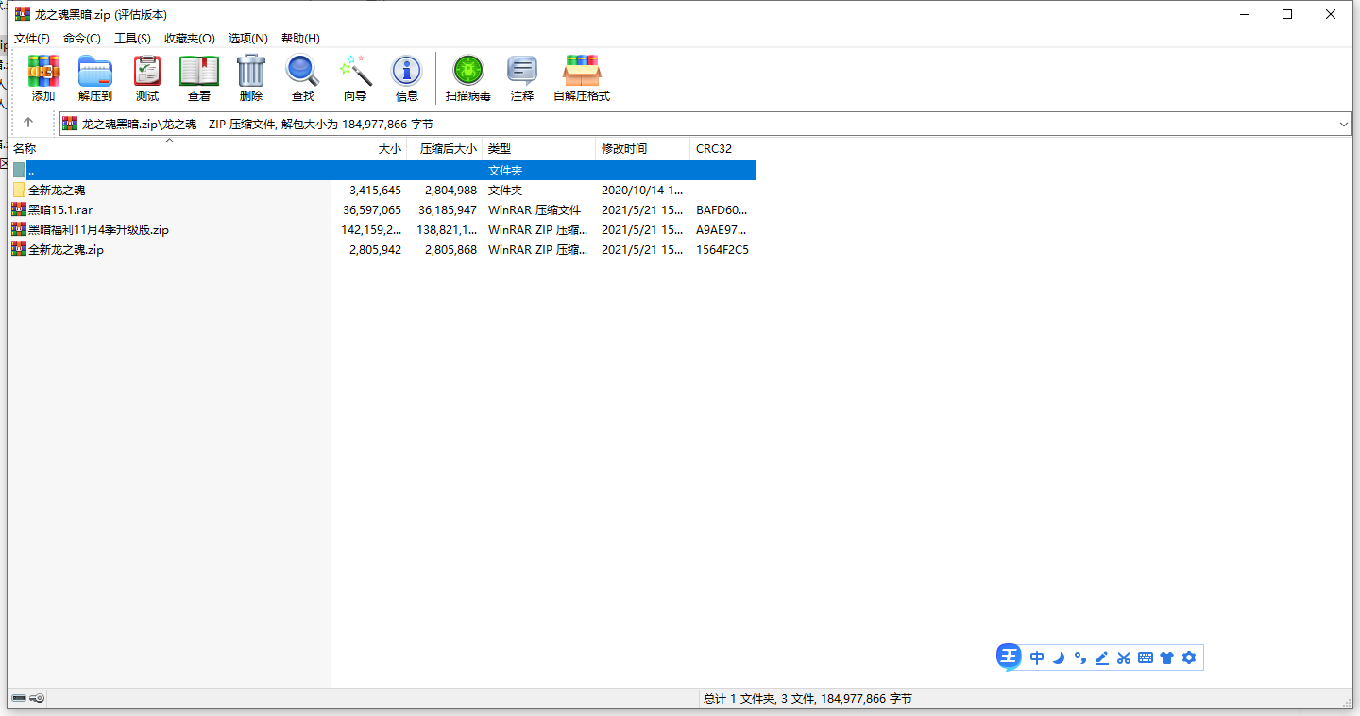Viewport: 1360px width, 716px height.
Task: Open the input method settings gear
Action: coord(1189,658)
